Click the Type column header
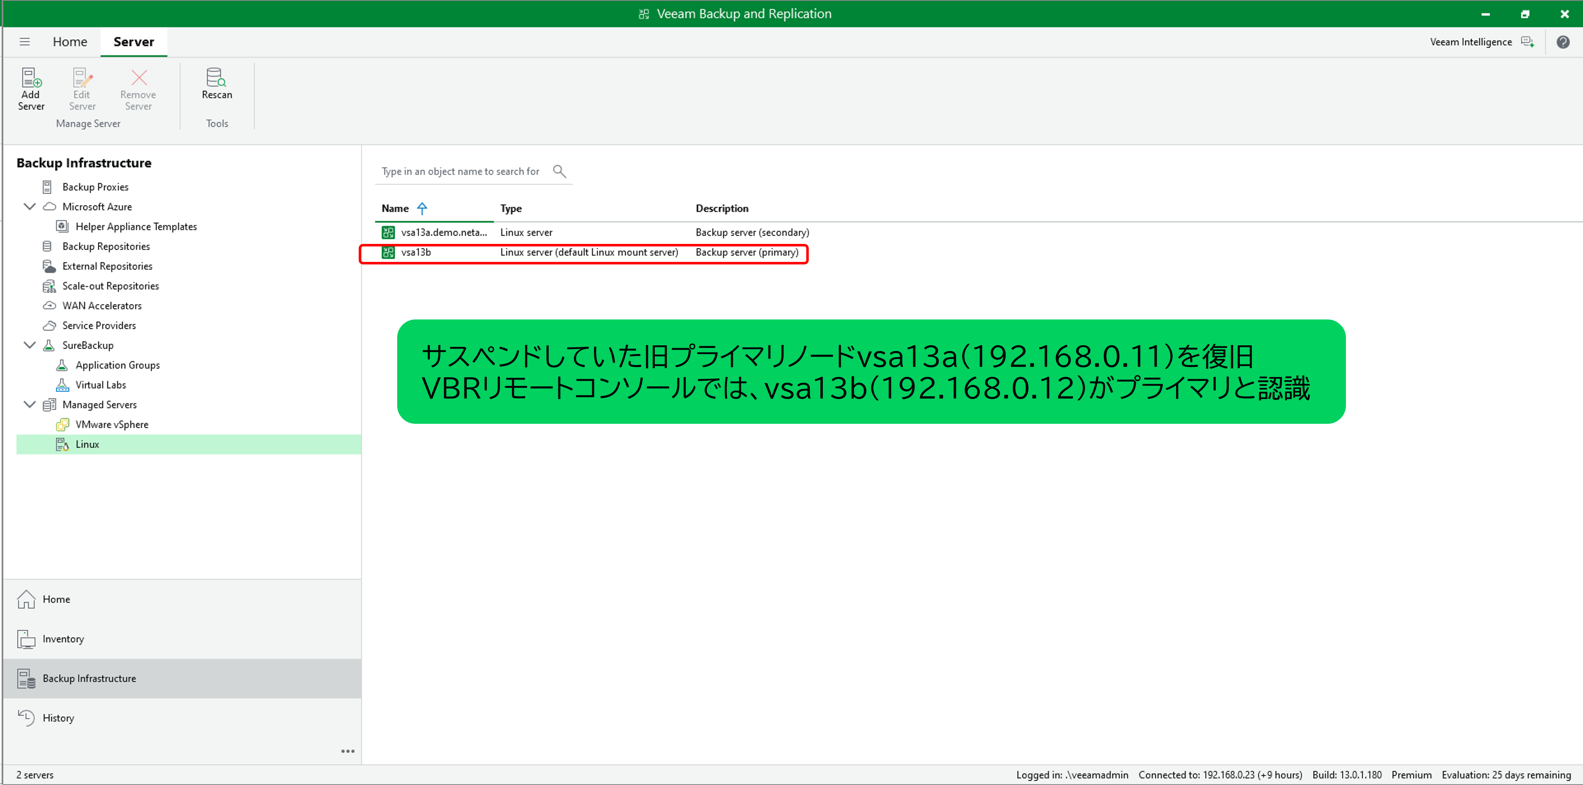Image resolution: width=1583 pixels, height=785 pixels. coord(511,208)
